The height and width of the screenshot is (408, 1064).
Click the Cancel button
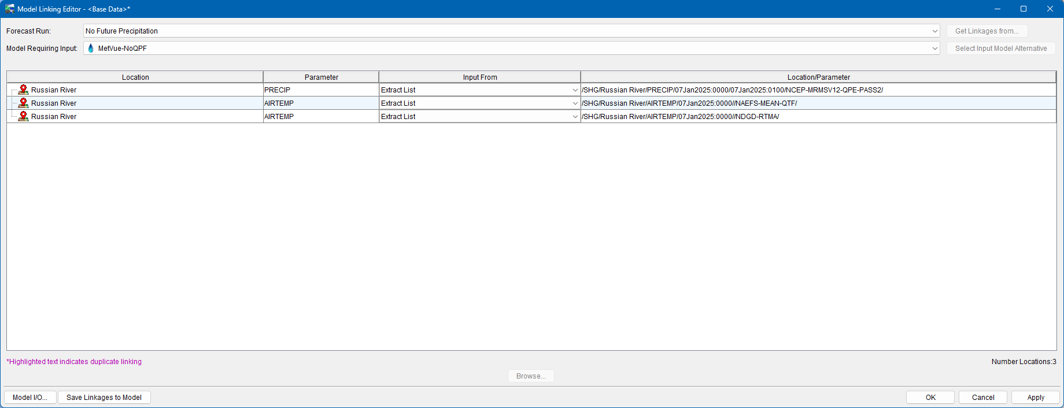tap(983, 398)
